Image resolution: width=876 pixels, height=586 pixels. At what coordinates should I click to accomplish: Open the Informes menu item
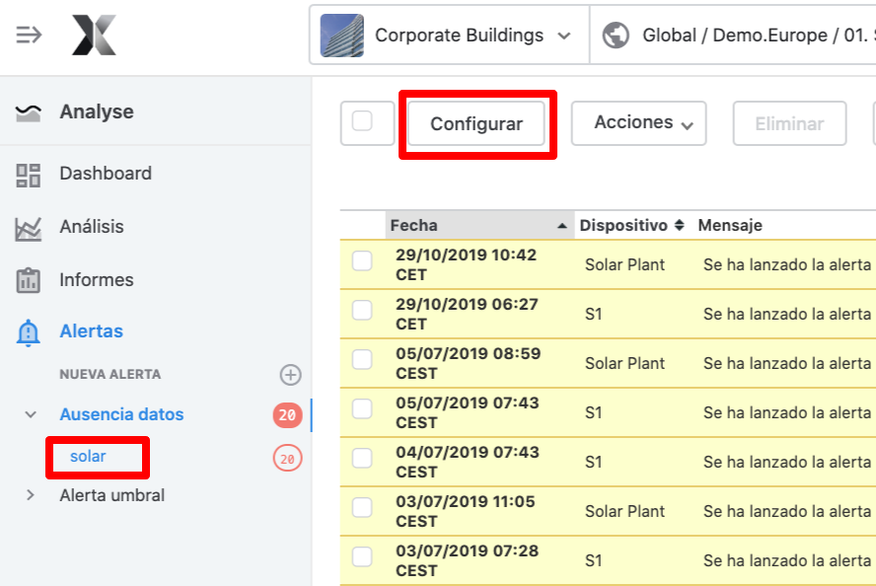(x=97, y=279)
